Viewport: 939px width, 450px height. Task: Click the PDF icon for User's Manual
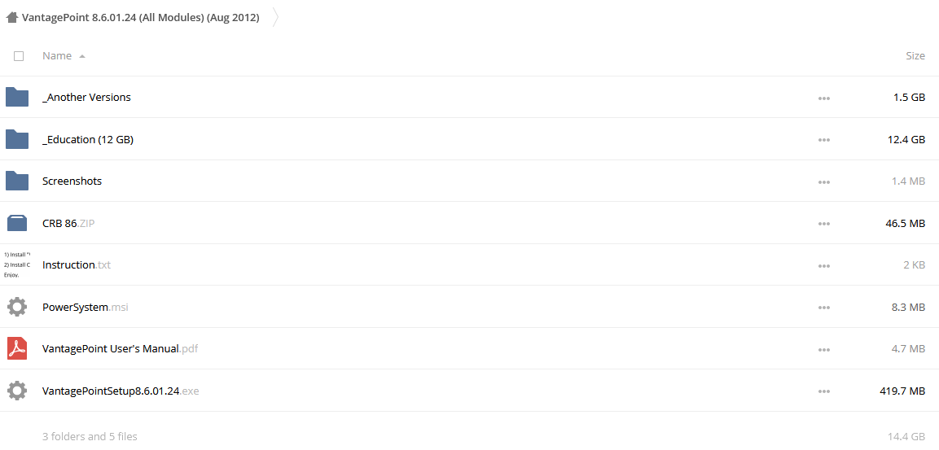(17, 348)
